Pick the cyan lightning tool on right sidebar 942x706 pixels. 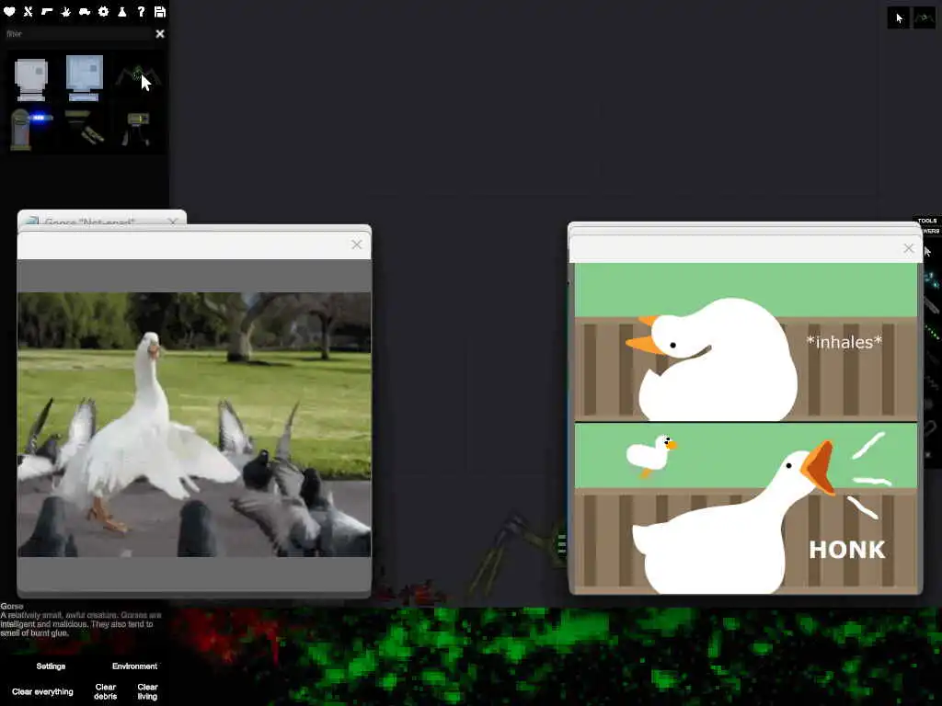point(931,280)
